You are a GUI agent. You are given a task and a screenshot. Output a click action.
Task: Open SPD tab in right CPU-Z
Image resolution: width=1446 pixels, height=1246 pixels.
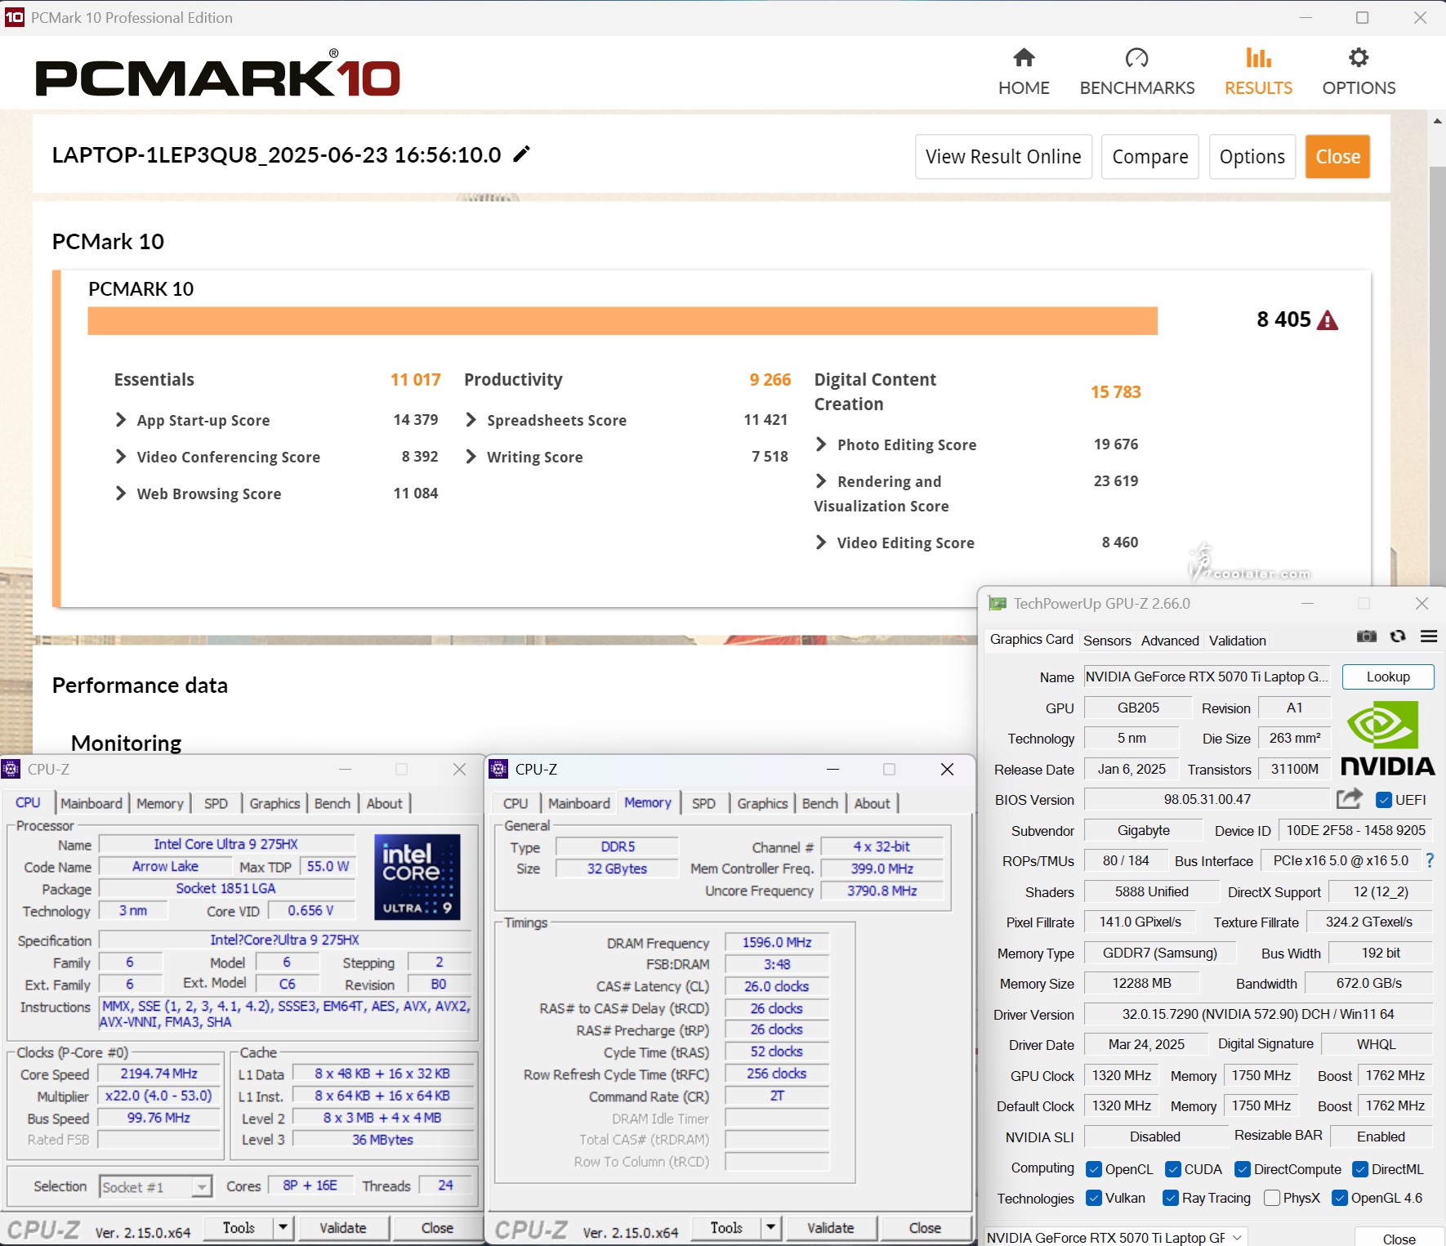703,803
